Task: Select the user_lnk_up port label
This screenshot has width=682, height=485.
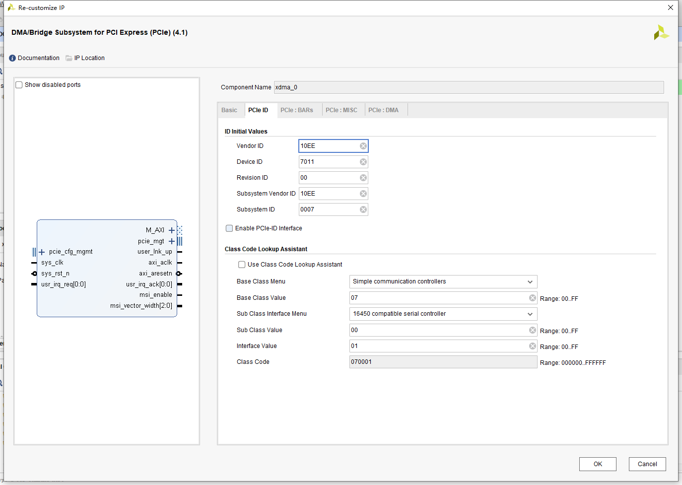Action: coord(155,252)
